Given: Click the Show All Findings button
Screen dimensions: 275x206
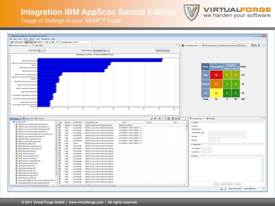Looking at the screenshot, I should click(162, 50).
